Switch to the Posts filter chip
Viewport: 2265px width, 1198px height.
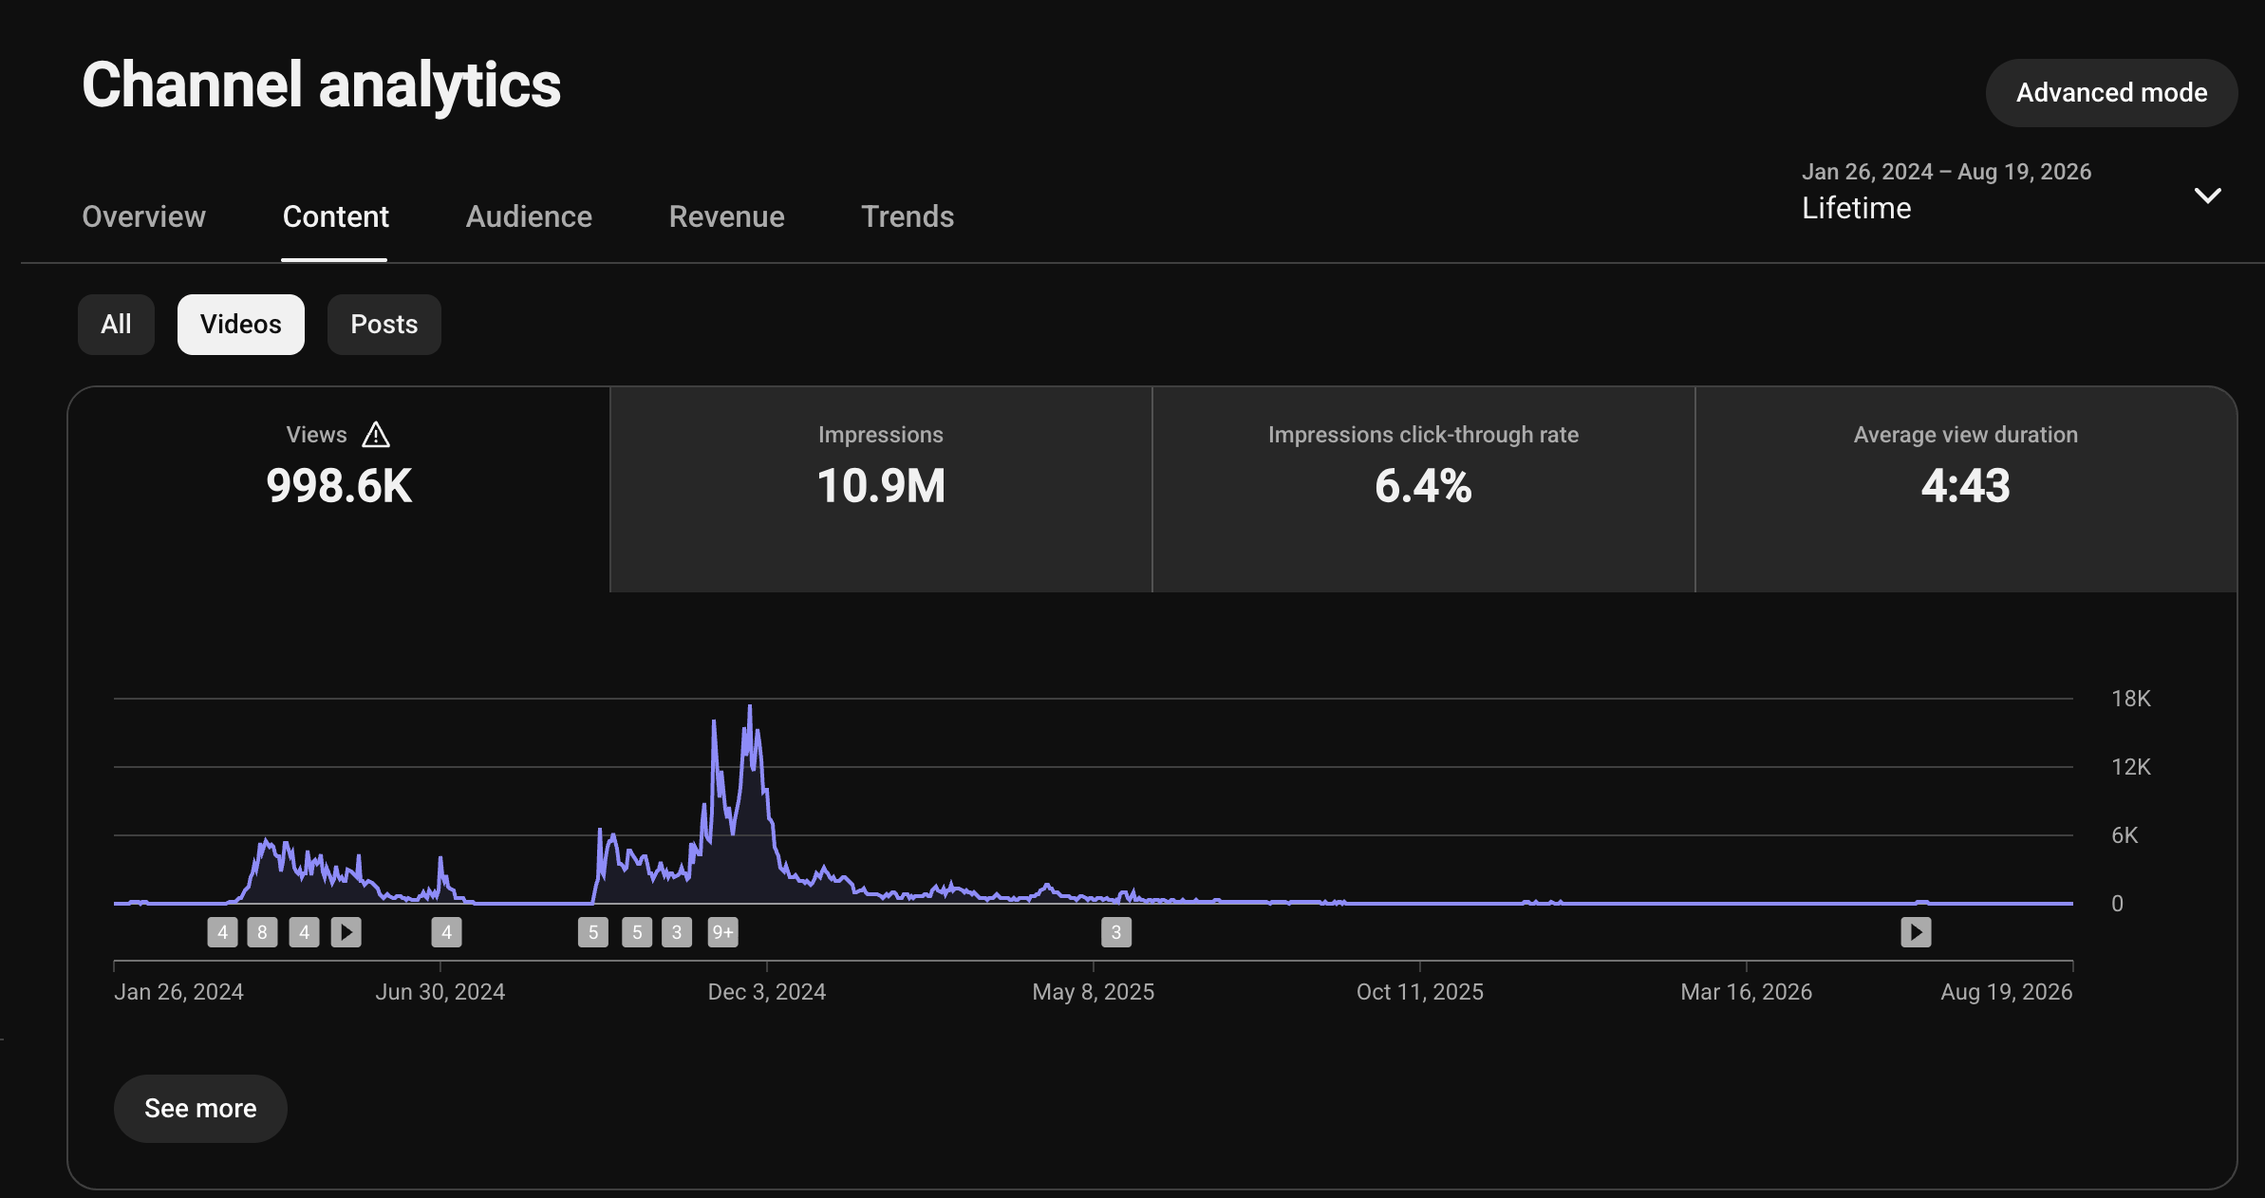tap(384, 325)
